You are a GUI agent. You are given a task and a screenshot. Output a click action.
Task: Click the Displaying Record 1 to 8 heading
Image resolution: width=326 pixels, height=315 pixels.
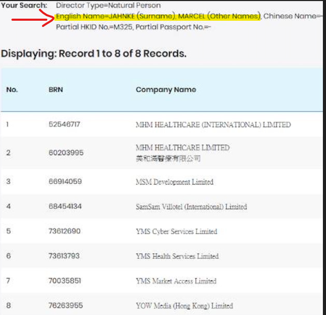click(x=94, y=53)
